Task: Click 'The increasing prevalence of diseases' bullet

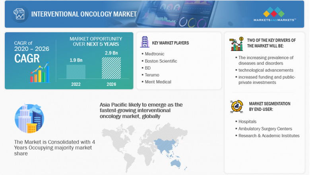Action: (x=266, y=60)
